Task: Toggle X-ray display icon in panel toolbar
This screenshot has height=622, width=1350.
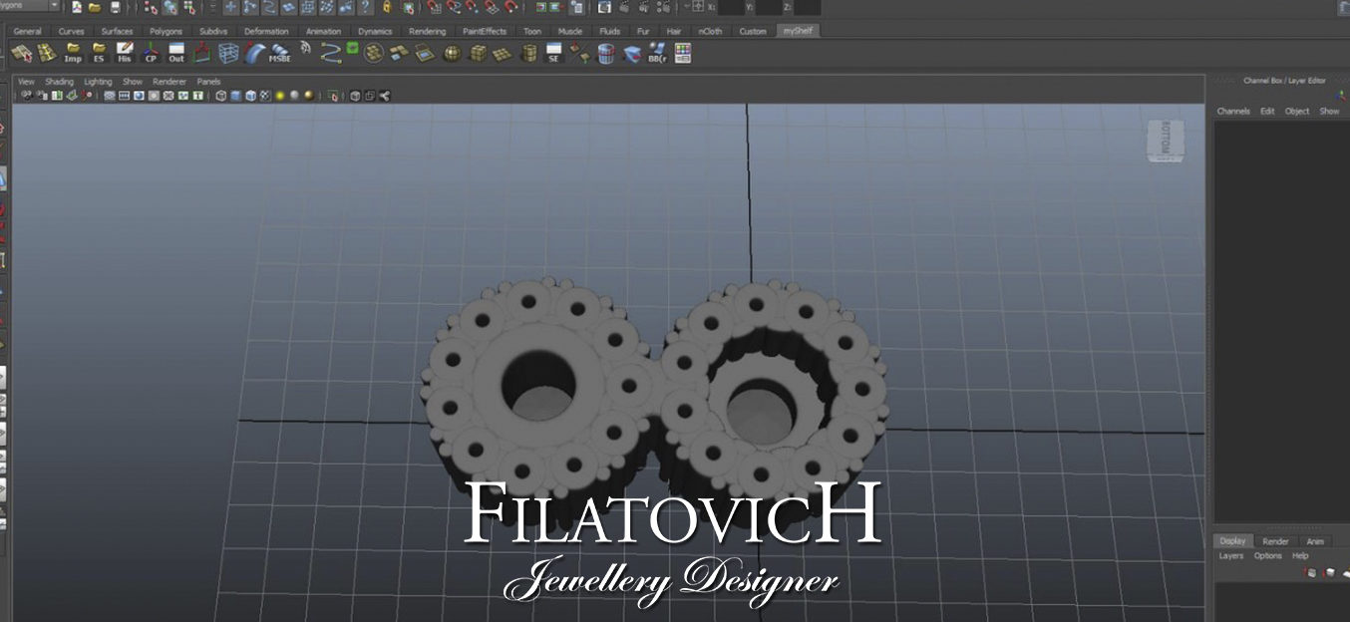Action: tap(355, 96)
